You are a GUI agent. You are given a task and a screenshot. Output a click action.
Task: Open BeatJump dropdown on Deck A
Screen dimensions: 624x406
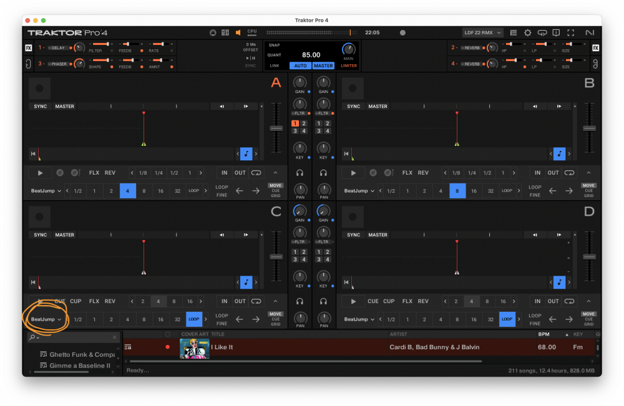tap(46, 191)
